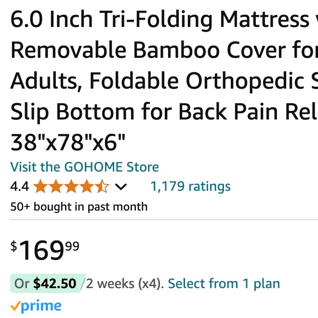Click the fourth orange rating star
The width and height of the screenshot is (318, 318).
(x=87, y=186)
